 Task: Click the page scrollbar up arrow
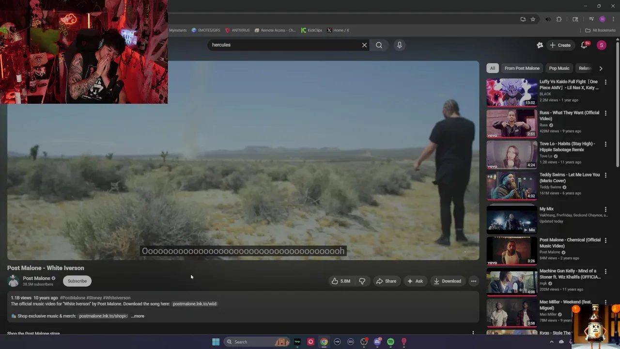[x=617, y=40]
